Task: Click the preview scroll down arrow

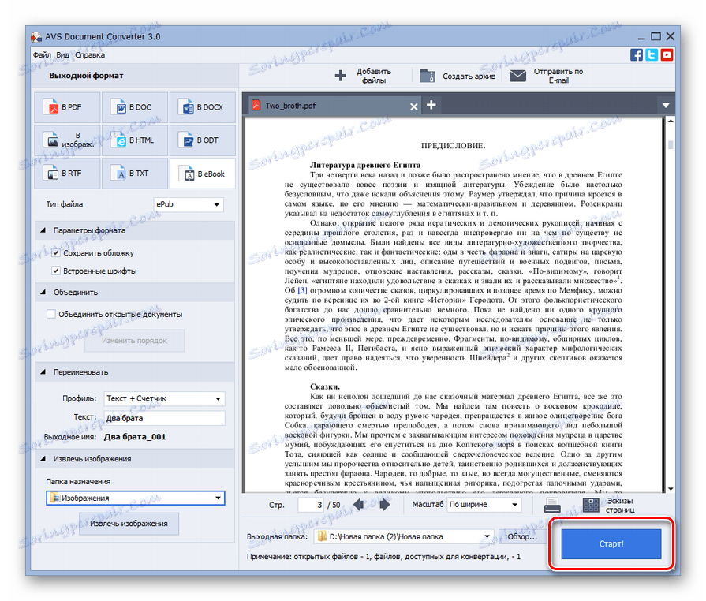Action: pos(671,488)
